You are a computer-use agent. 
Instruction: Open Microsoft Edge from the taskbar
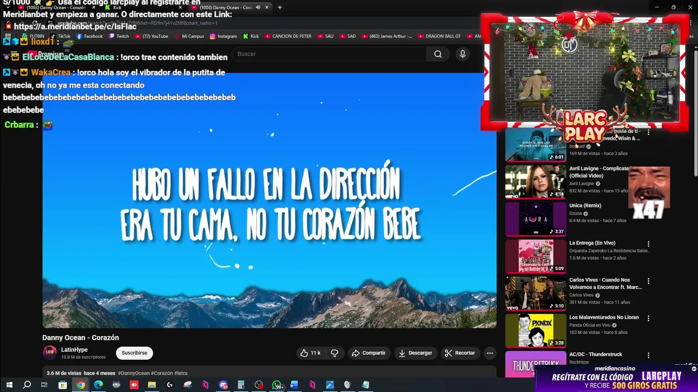coord(98,385)
